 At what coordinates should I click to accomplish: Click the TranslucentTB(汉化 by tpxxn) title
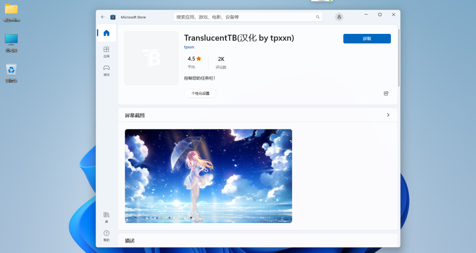(239, 38)
